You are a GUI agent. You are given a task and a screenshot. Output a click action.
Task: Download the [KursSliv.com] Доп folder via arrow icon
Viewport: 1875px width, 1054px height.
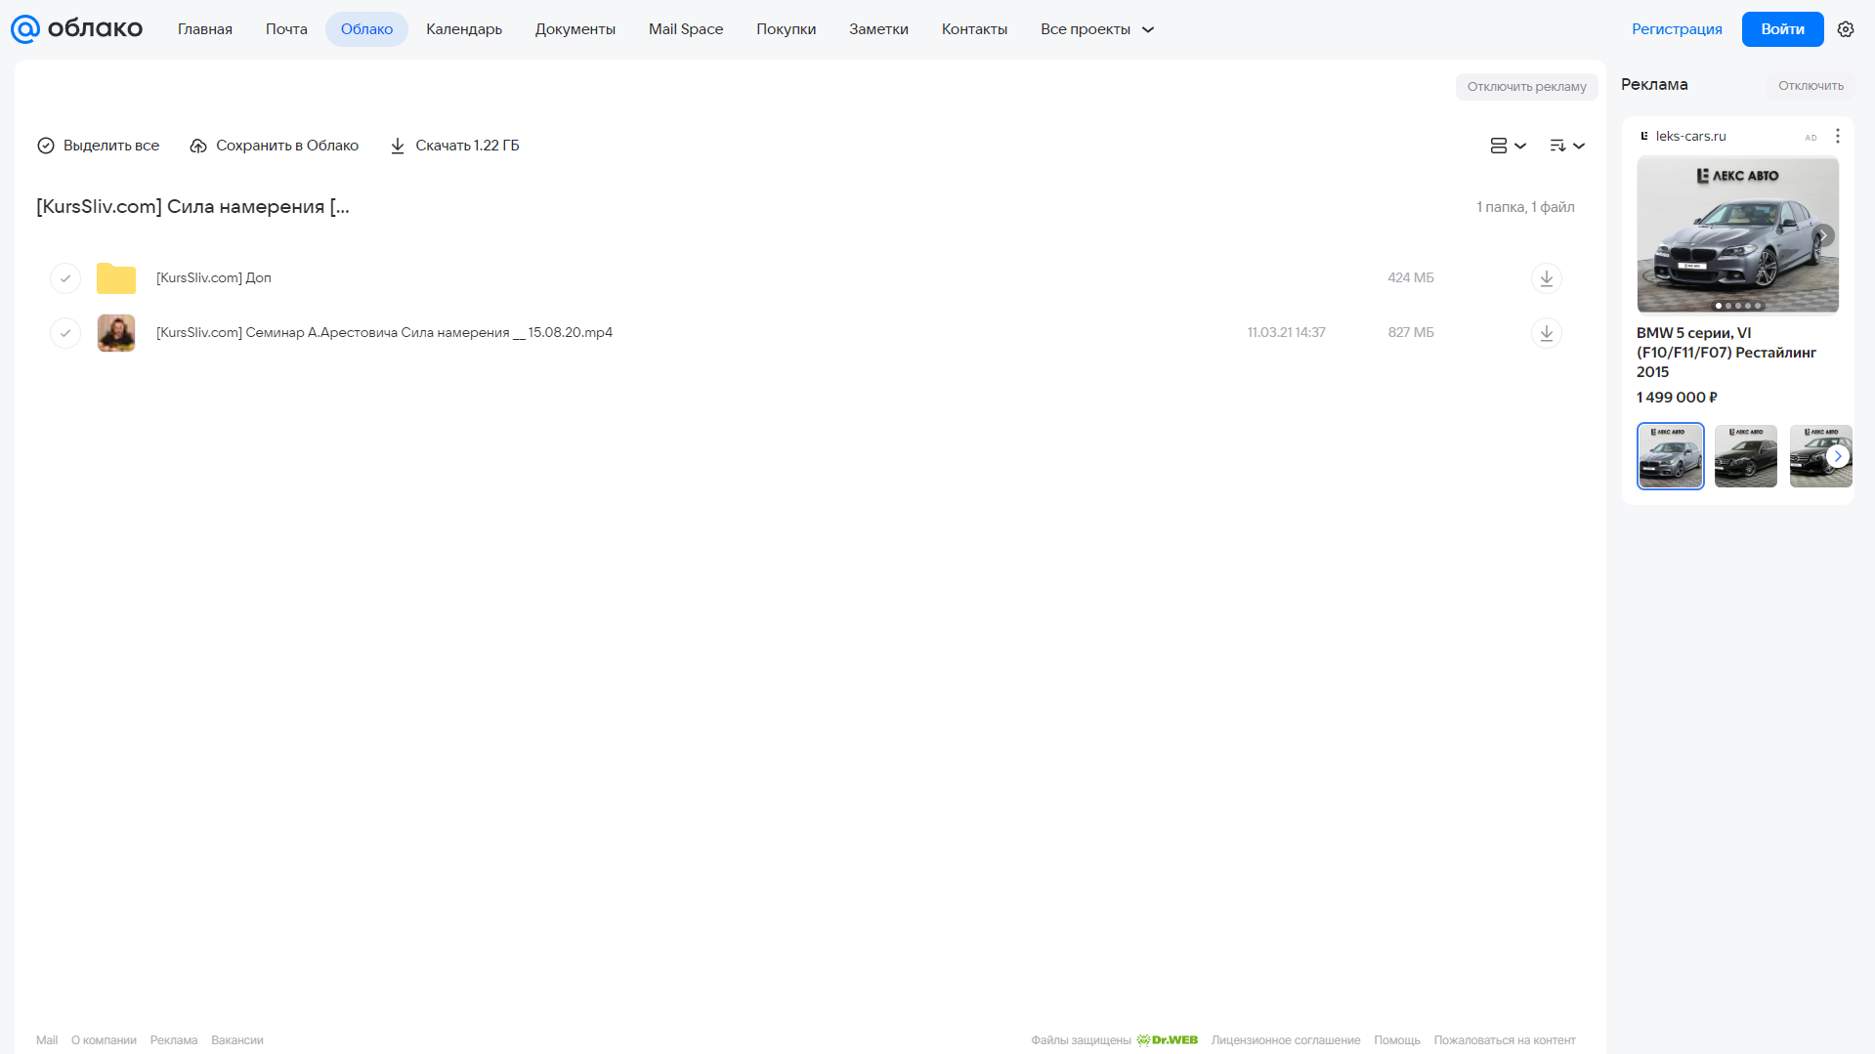pos(1546,278)
